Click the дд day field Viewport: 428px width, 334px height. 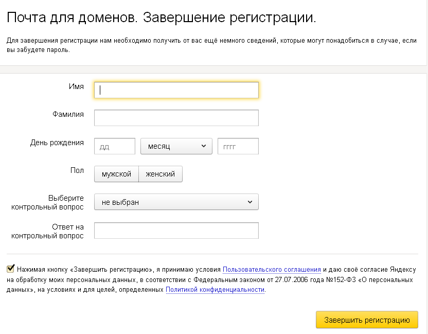(114, 146)
